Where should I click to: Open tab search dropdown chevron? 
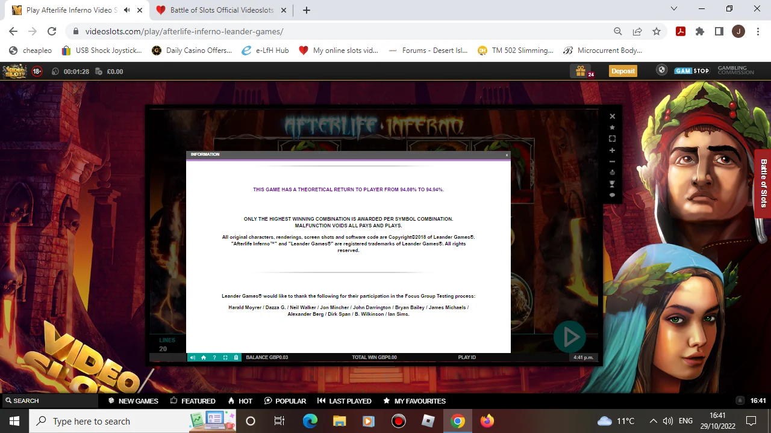click(674, 8)
